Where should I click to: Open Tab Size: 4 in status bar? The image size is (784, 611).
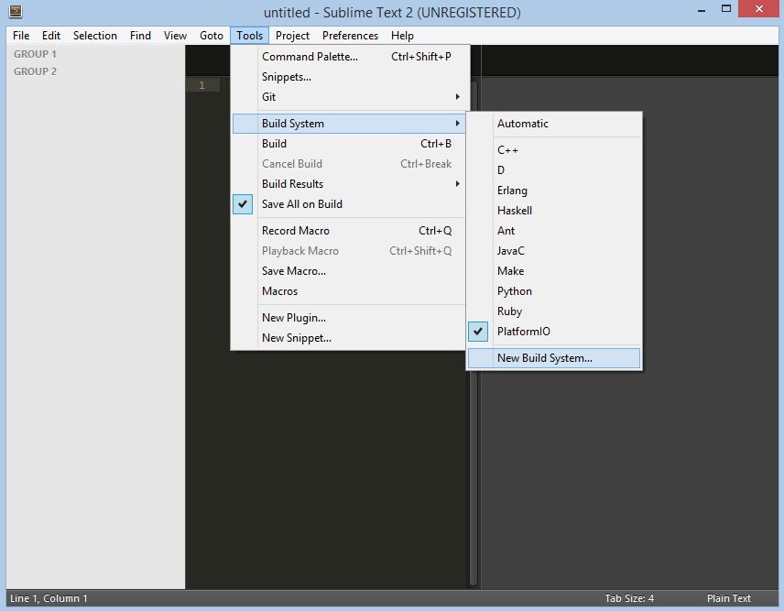(x=629, y=598)
